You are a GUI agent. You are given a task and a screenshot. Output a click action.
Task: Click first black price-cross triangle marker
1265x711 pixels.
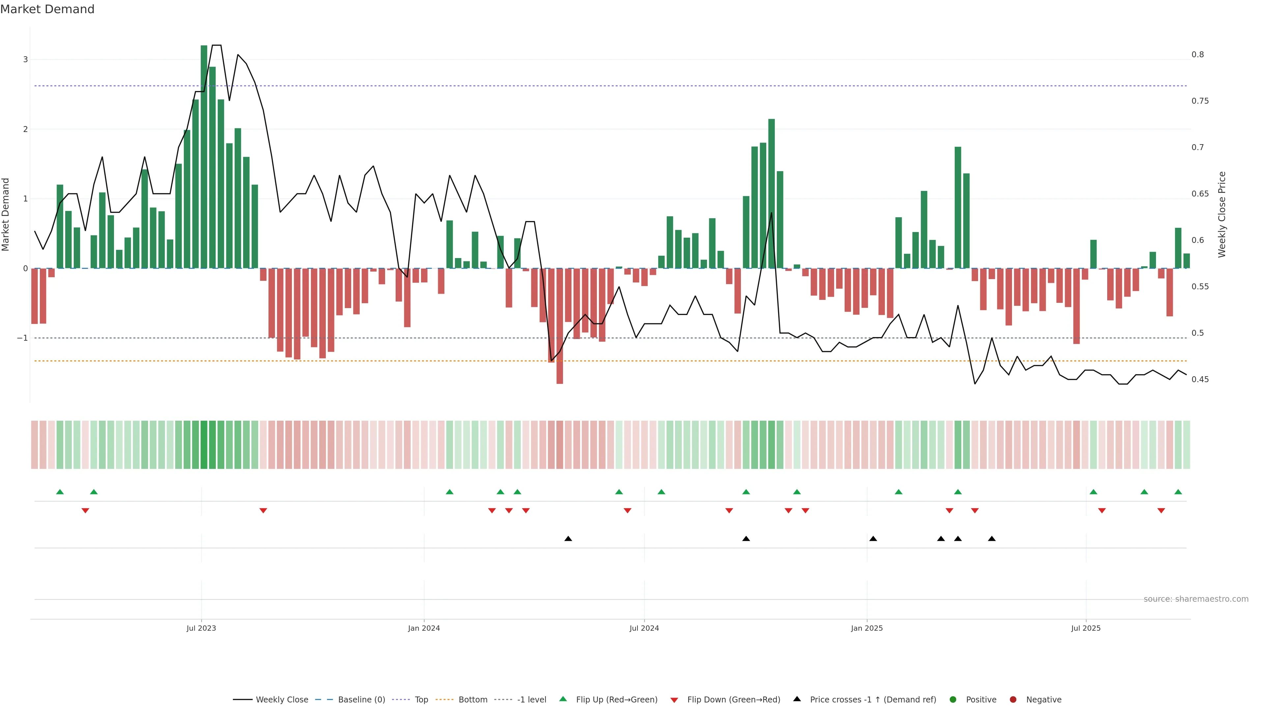coord(568,539)
